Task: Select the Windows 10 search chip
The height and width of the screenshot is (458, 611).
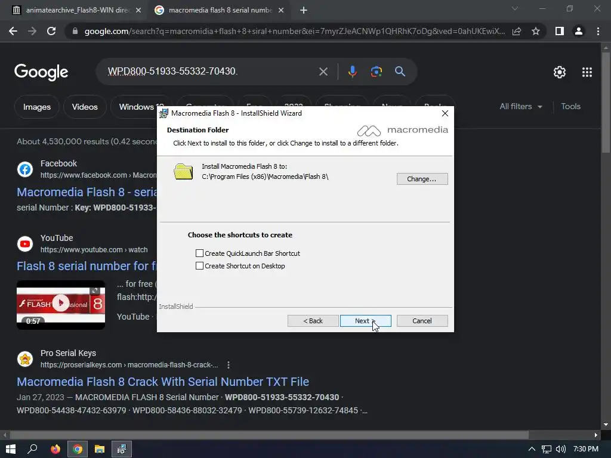Action: tap(134, 107)
